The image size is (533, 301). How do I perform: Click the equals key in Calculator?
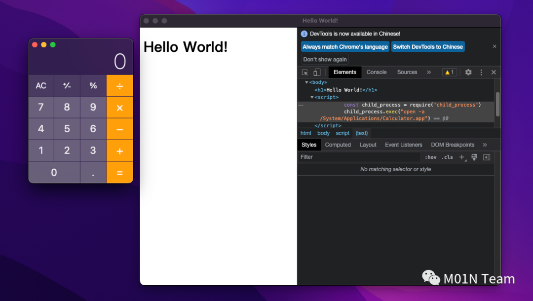click(x=119, y=172)
